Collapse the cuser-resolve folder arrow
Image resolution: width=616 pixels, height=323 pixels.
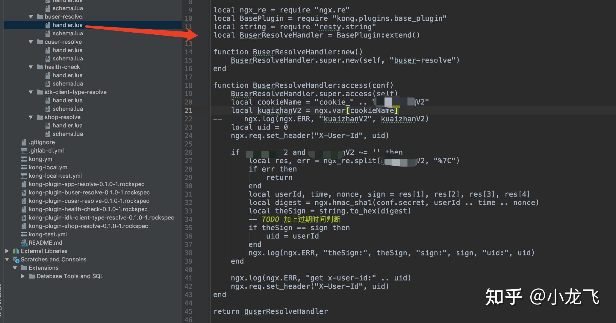pyautogui.click(x=31, y=42)
